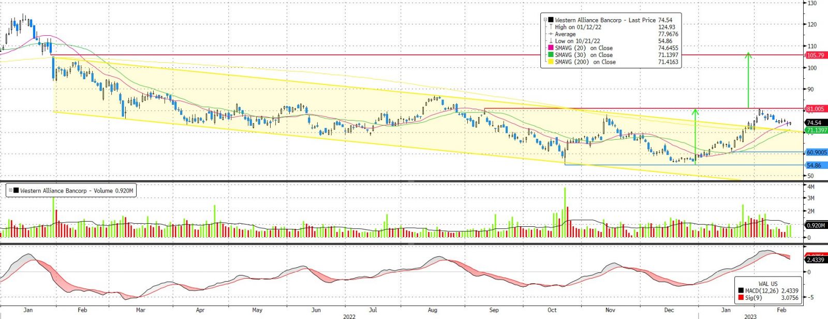Click the 4M tick on volume axis

[x=810, y=186]
